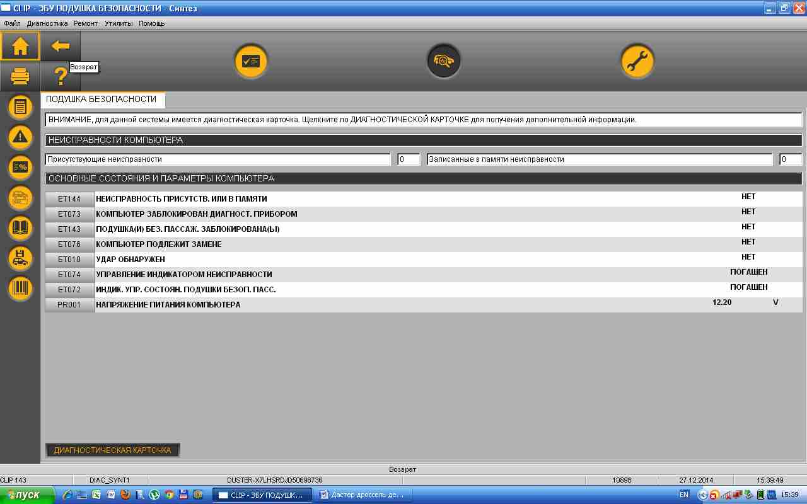Click the wrench repair icon
This screenshot has height=504, width=807.
click(637, 62)
